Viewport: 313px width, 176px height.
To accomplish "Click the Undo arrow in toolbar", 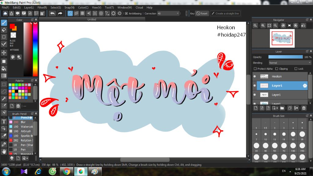I will pos(53,13).
